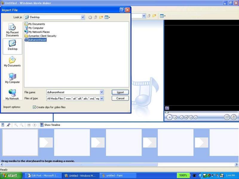Play the storyboard
This screenshot has height=179, width=239.
pos(35,125)
